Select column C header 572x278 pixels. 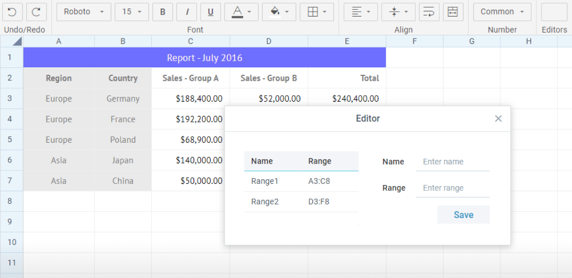point(191,42)
